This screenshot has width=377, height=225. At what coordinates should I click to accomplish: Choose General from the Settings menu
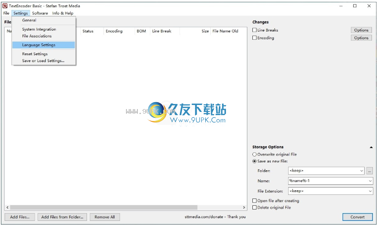[44, 21]
